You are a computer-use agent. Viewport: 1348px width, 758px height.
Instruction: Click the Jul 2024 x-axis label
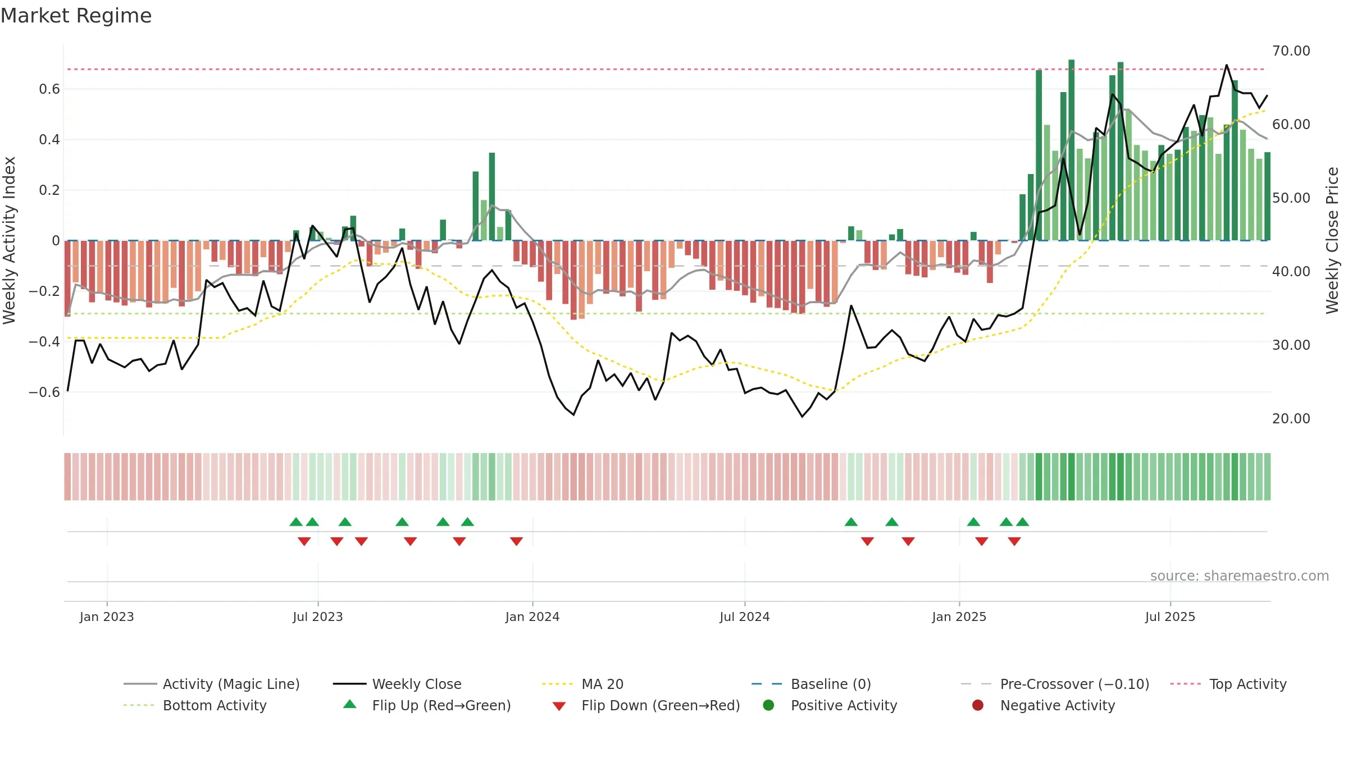[x=745, y=617]
